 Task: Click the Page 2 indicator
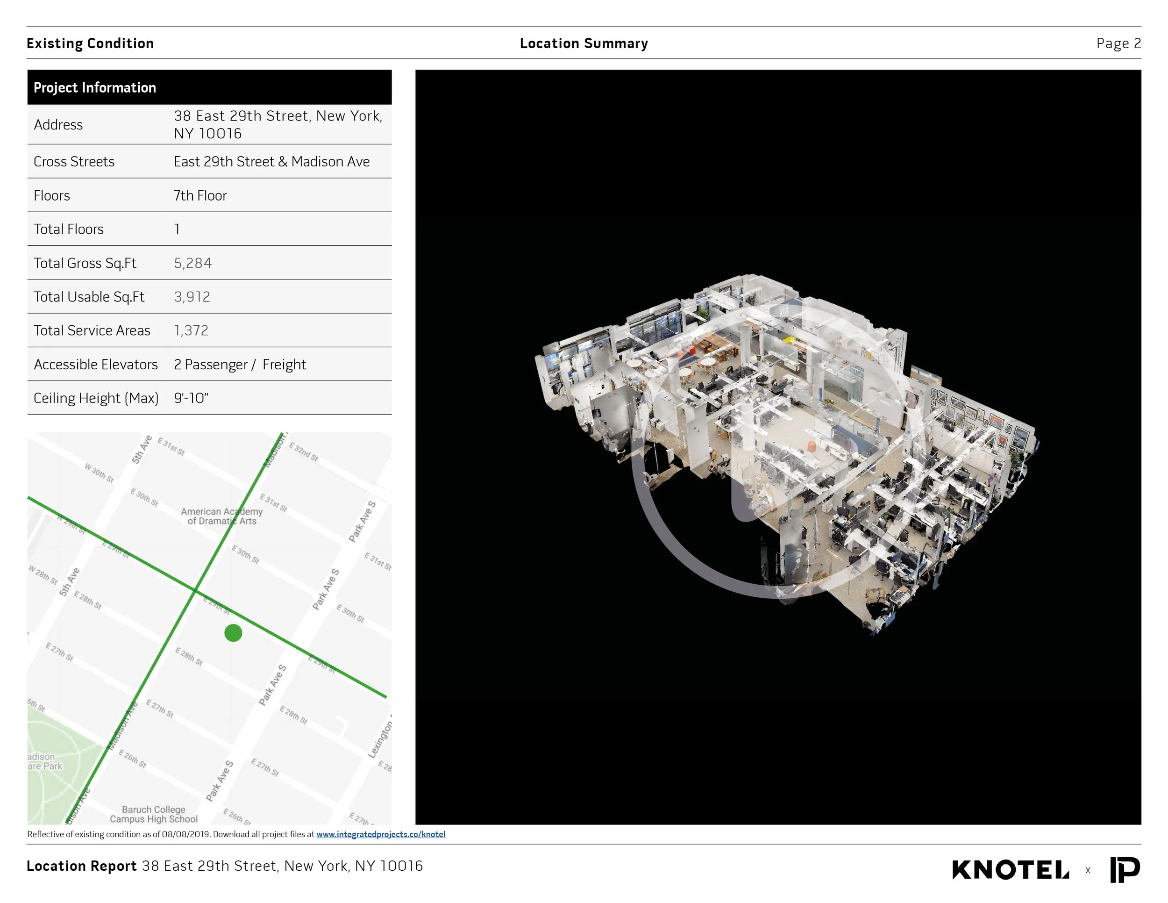click(1118, 43)
